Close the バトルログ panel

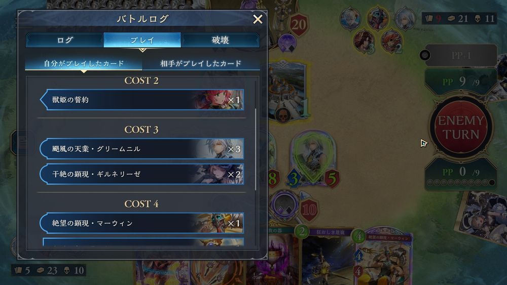pos(258,19)
